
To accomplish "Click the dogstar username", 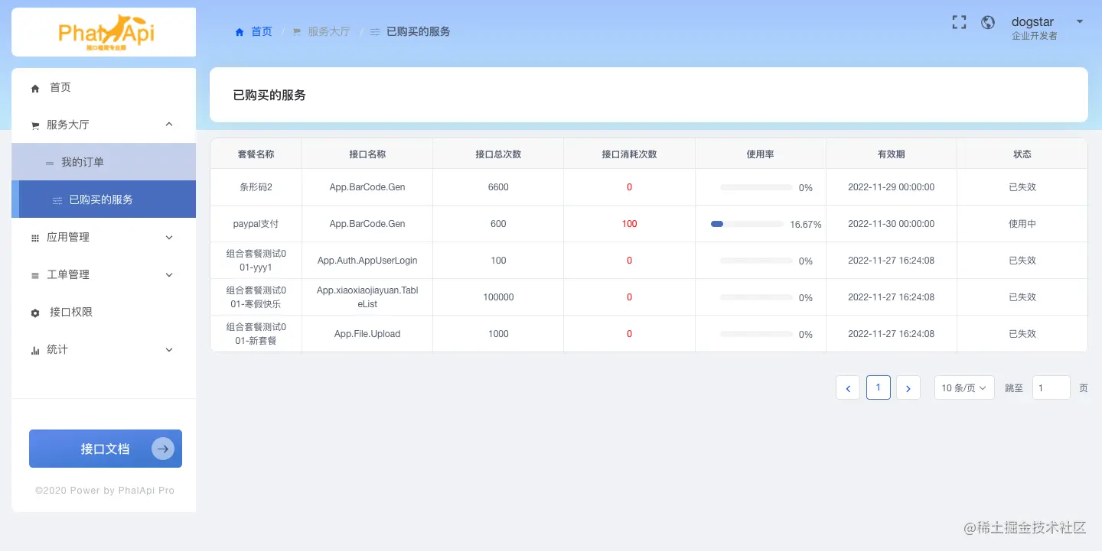I will 1032,21.
